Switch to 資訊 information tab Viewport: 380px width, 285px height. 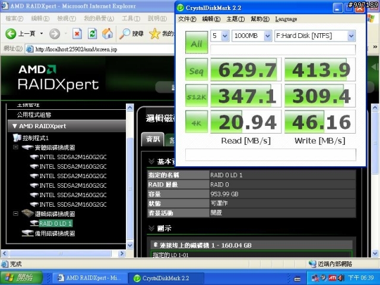(153, 139)
